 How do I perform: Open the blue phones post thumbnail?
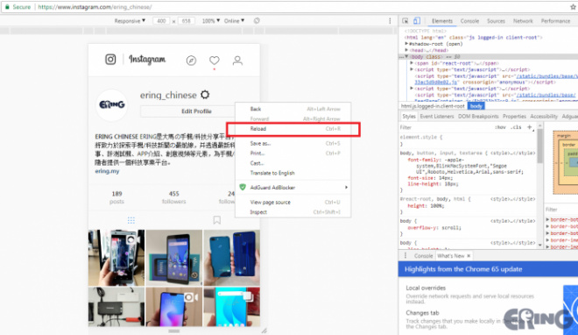[231, 258]
